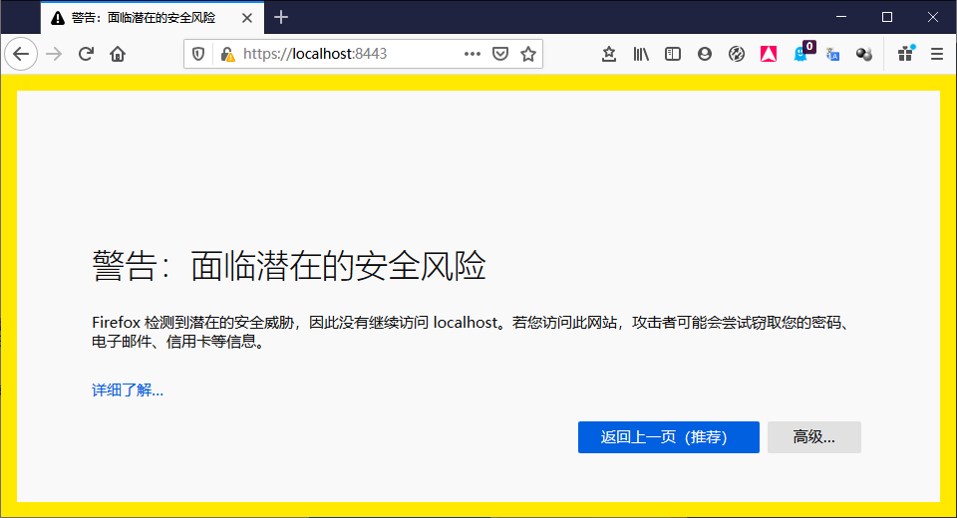
Task: Show connection info via lock warning icon
Action: click(x=227, y=55)
